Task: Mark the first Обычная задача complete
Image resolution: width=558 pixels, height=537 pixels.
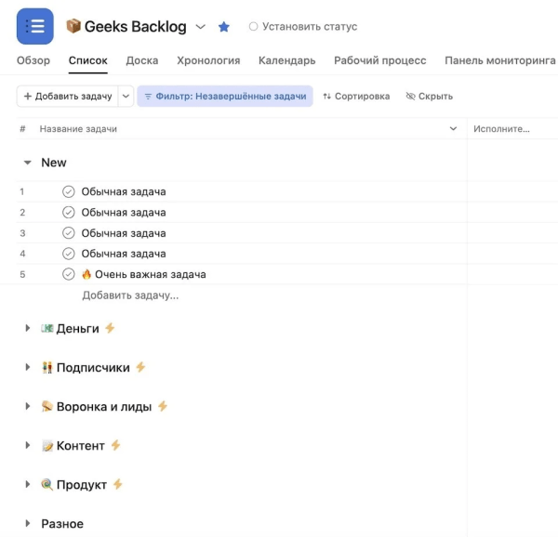Action: [69, 192]
